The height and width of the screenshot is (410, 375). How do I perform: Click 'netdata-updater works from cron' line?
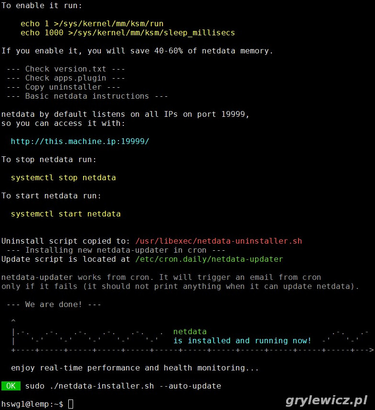(161, 277)
